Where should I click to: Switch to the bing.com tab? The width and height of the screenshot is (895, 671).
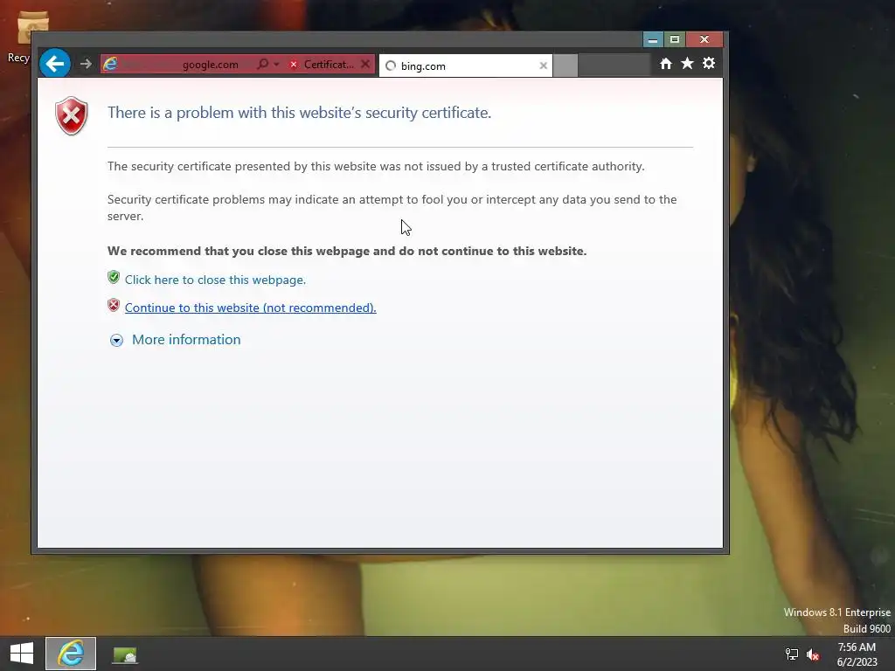pyautogui.click(x=465, y=66)
